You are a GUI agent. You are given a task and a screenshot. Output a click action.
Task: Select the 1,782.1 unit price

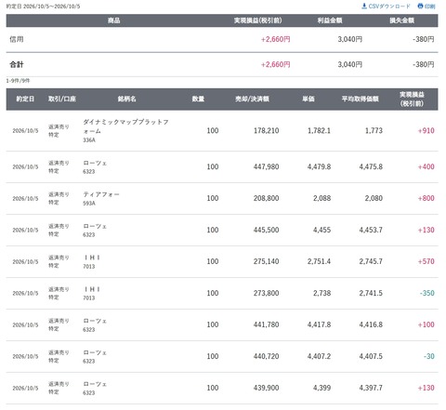coord(319,131)
